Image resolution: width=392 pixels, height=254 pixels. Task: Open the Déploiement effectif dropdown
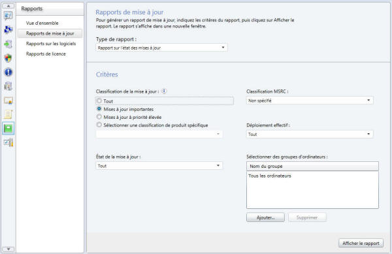[310, 134]
